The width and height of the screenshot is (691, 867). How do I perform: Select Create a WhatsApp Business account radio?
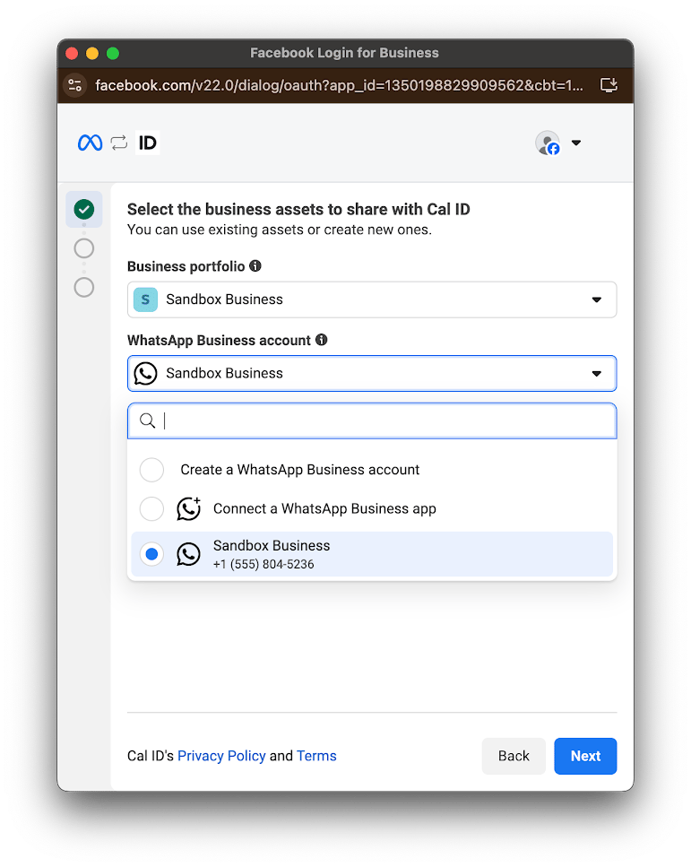pos(151,470)
